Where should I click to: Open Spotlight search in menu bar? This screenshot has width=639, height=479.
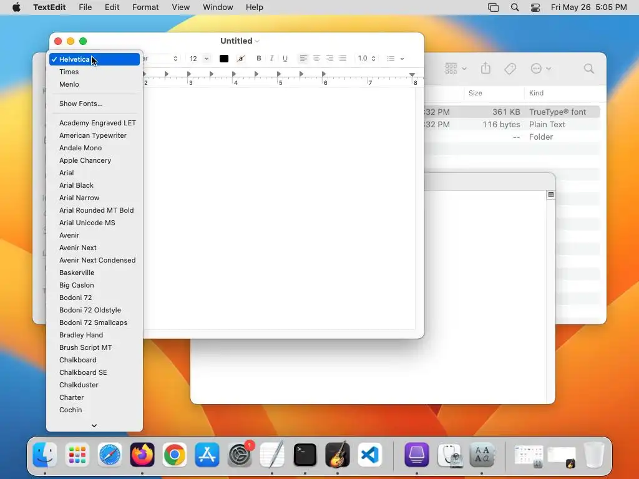(x=515, y=7)
